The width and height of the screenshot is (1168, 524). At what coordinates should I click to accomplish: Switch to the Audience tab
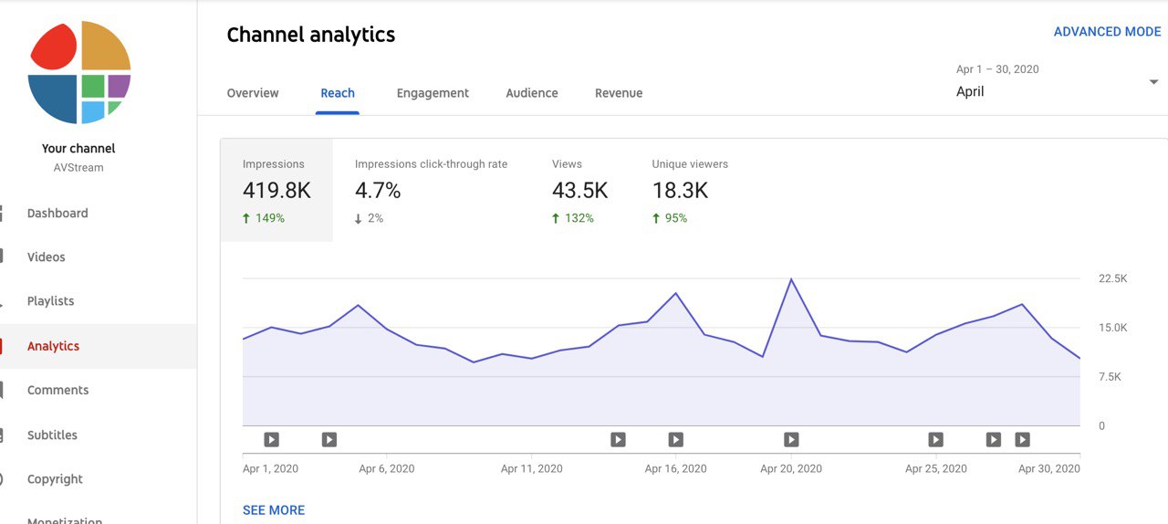pyautogui.click(x=532, y=93)
